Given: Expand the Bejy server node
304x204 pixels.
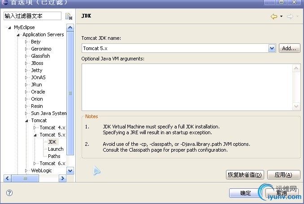Looking at the screenshot, I should 26,42.
